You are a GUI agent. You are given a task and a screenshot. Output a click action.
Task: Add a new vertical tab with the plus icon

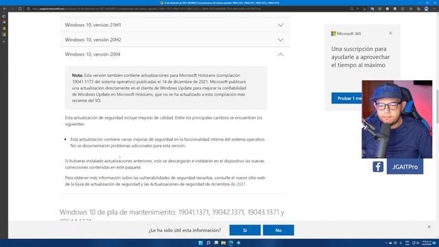pyautogui.click(x=4, y=41)
